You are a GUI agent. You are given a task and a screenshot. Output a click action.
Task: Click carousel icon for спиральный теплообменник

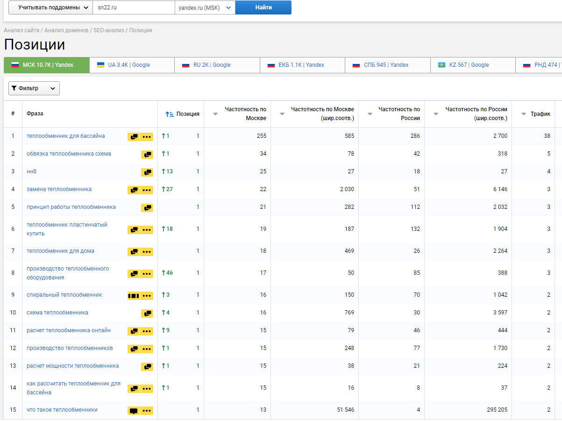tap(134, 296)
